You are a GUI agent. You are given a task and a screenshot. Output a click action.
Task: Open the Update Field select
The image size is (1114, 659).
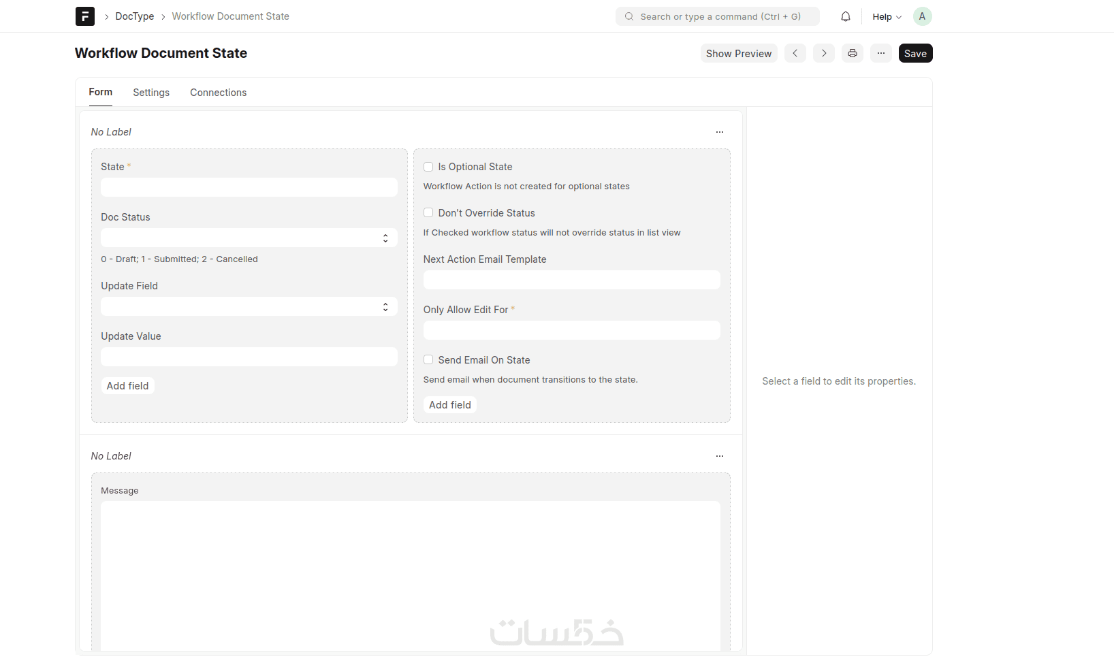pos(249,306)
